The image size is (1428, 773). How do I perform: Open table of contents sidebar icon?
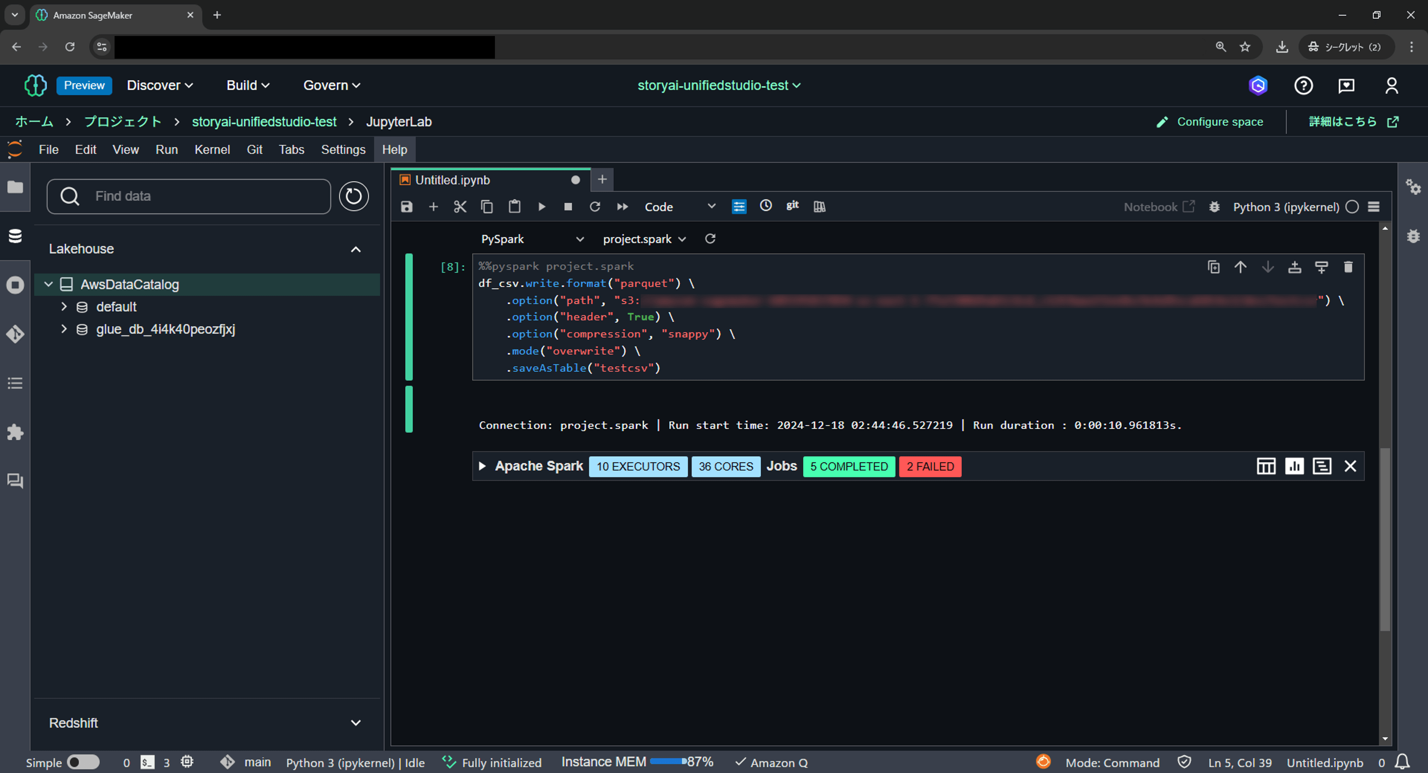coord(15,383)
